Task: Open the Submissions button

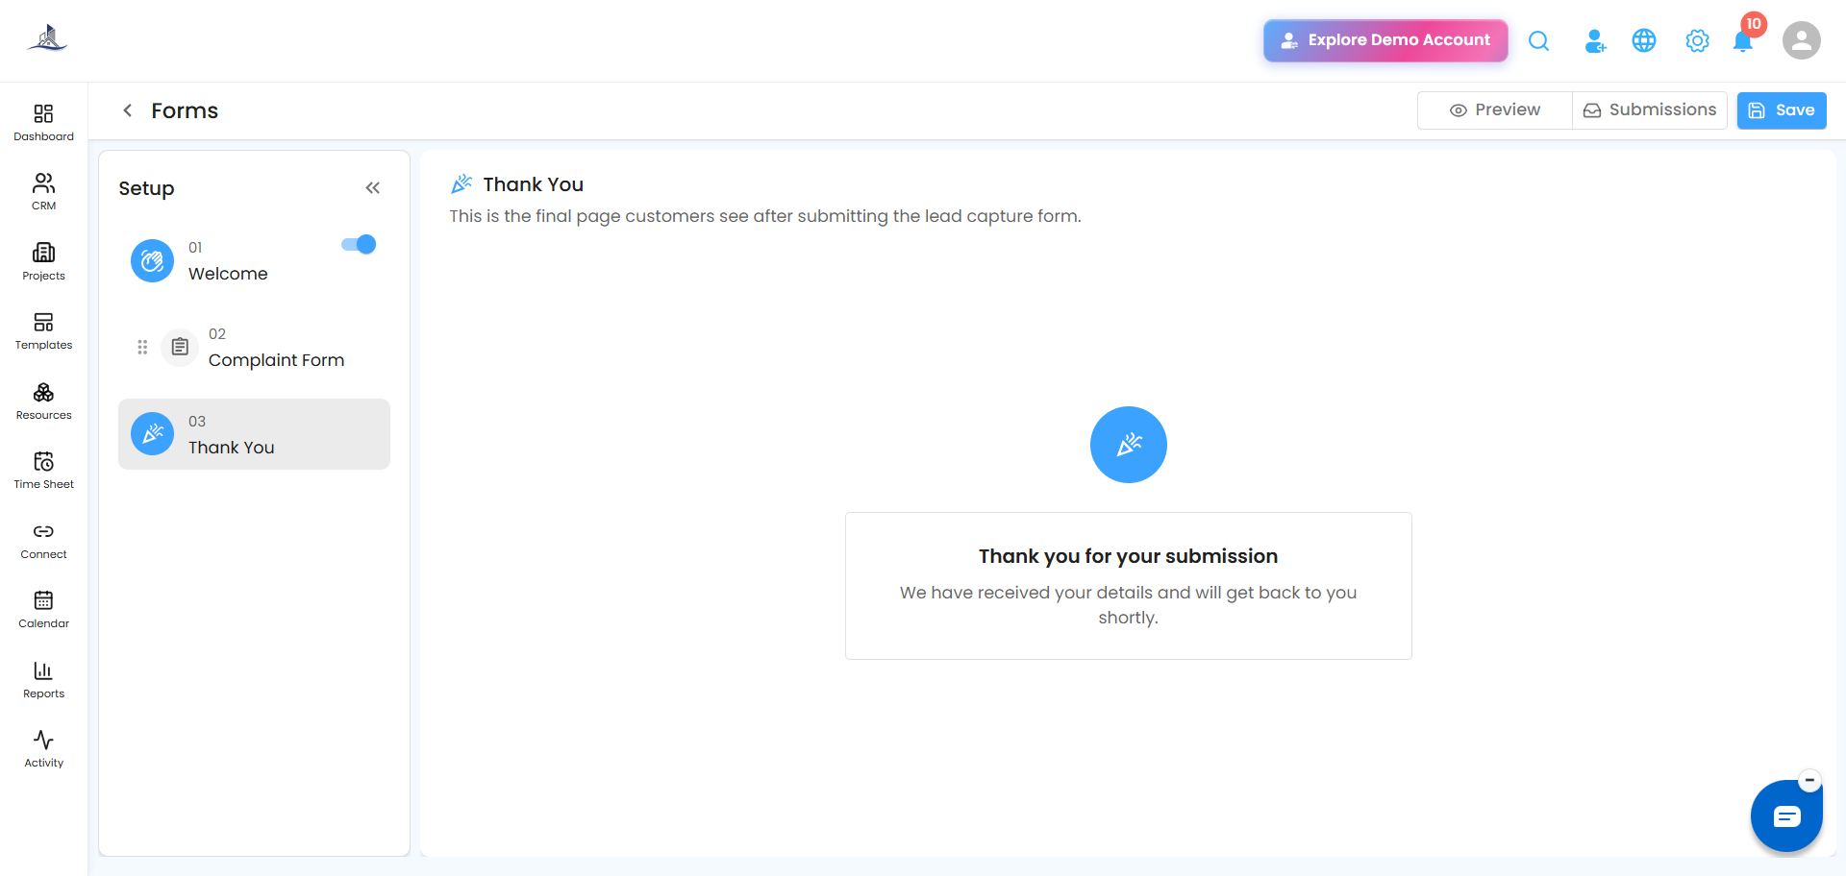Action: (1650, 110)
